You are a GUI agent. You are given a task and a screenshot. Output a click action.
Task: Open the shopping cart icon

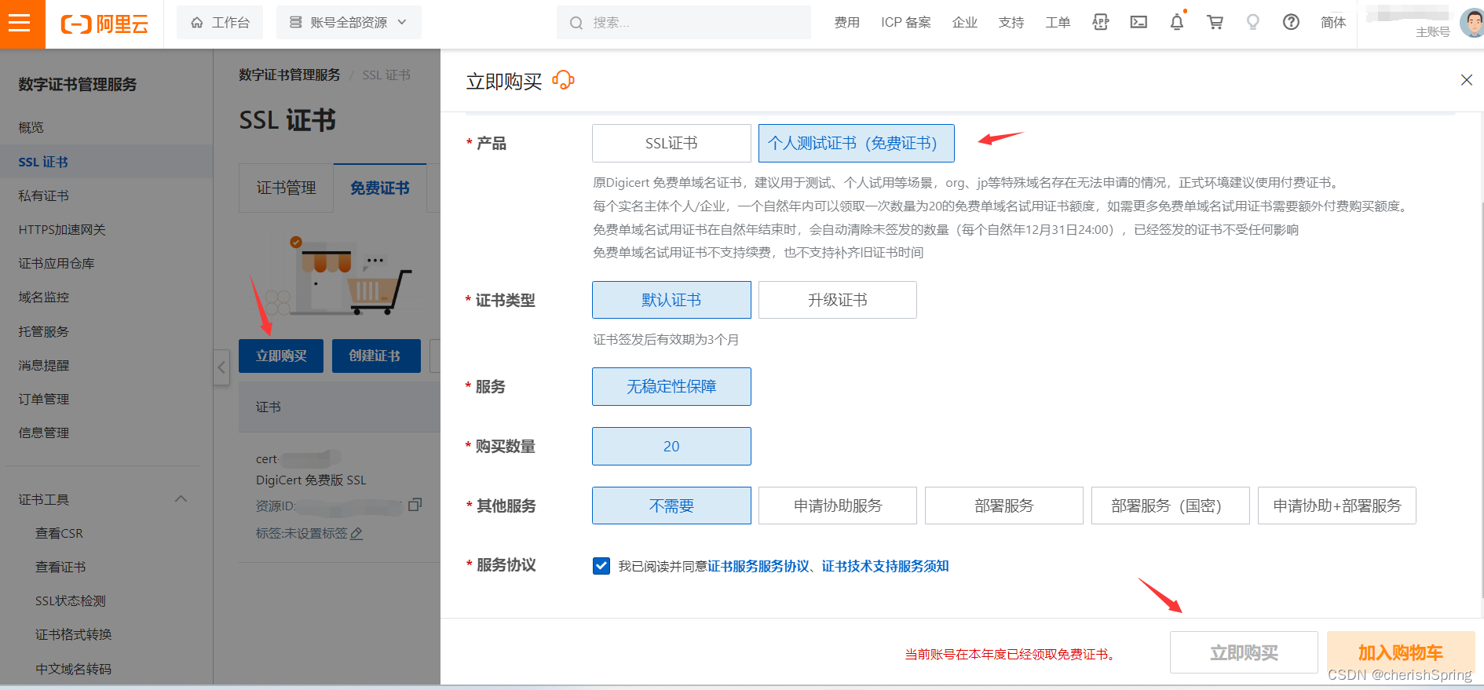(1215, 23)
